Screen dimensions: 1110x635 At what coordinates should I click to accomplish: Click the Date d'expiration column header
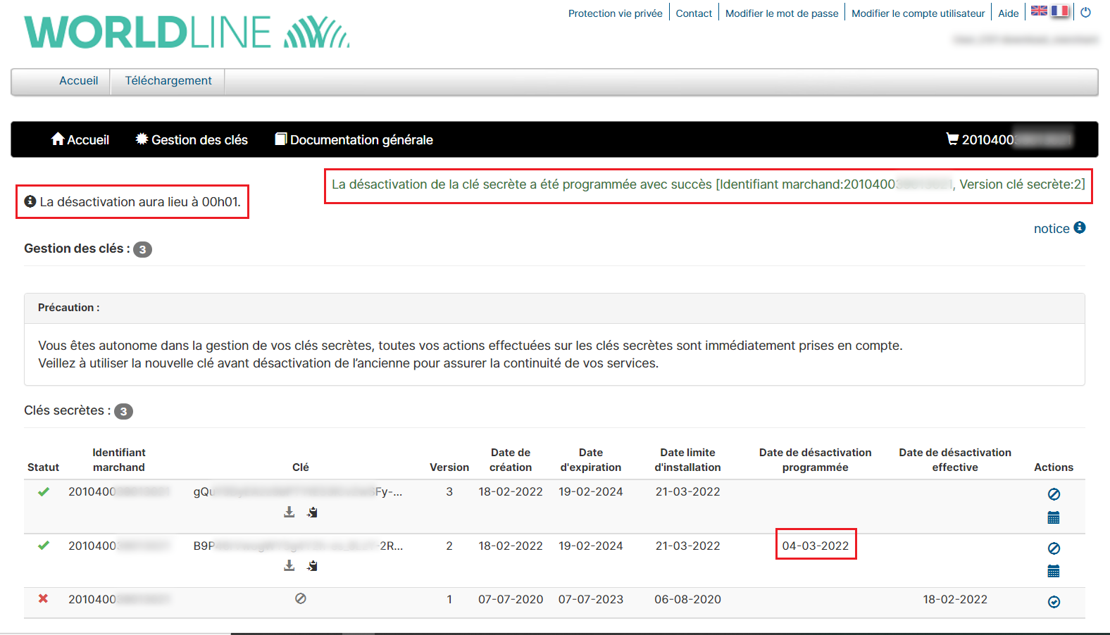(591, 460)
